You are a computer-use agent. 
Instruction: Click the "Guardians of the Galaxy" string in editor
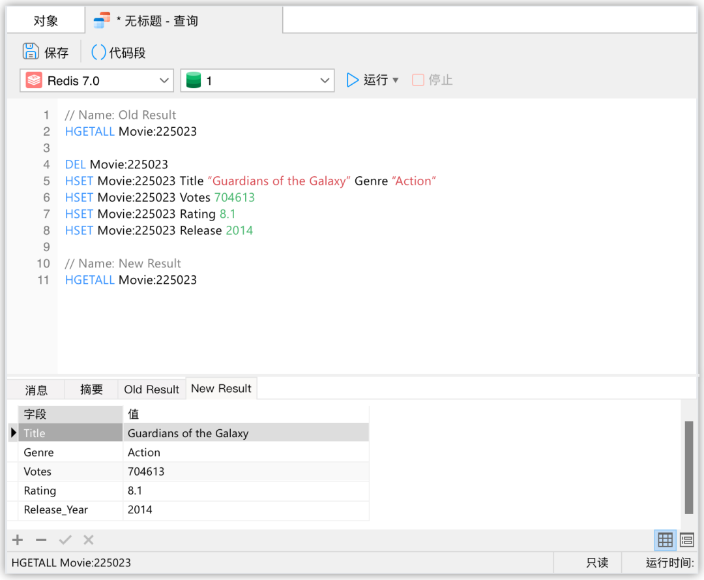[x=279, y=181]
